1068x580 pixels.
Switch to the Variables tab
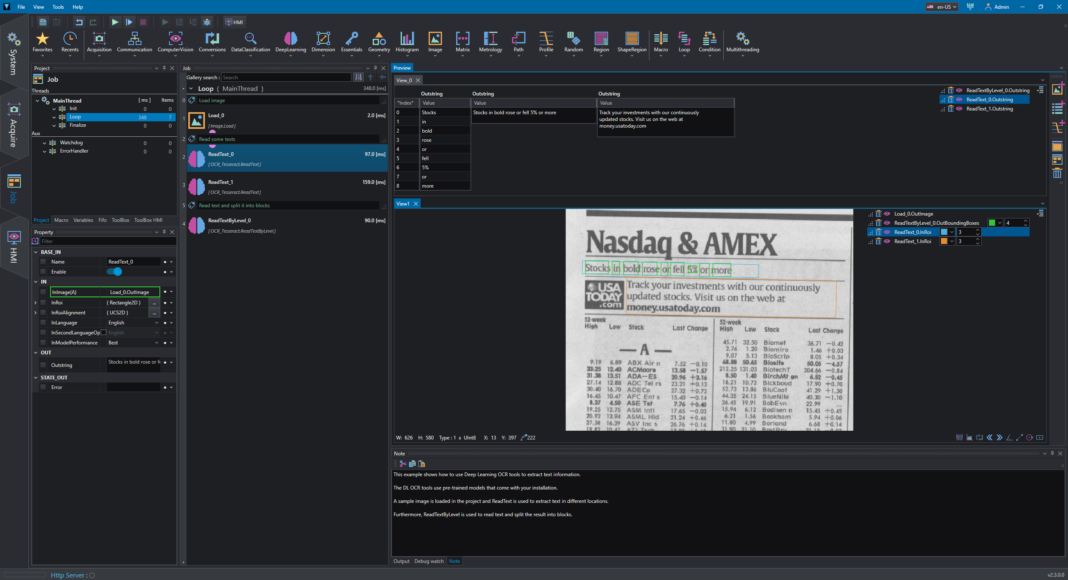83,220
